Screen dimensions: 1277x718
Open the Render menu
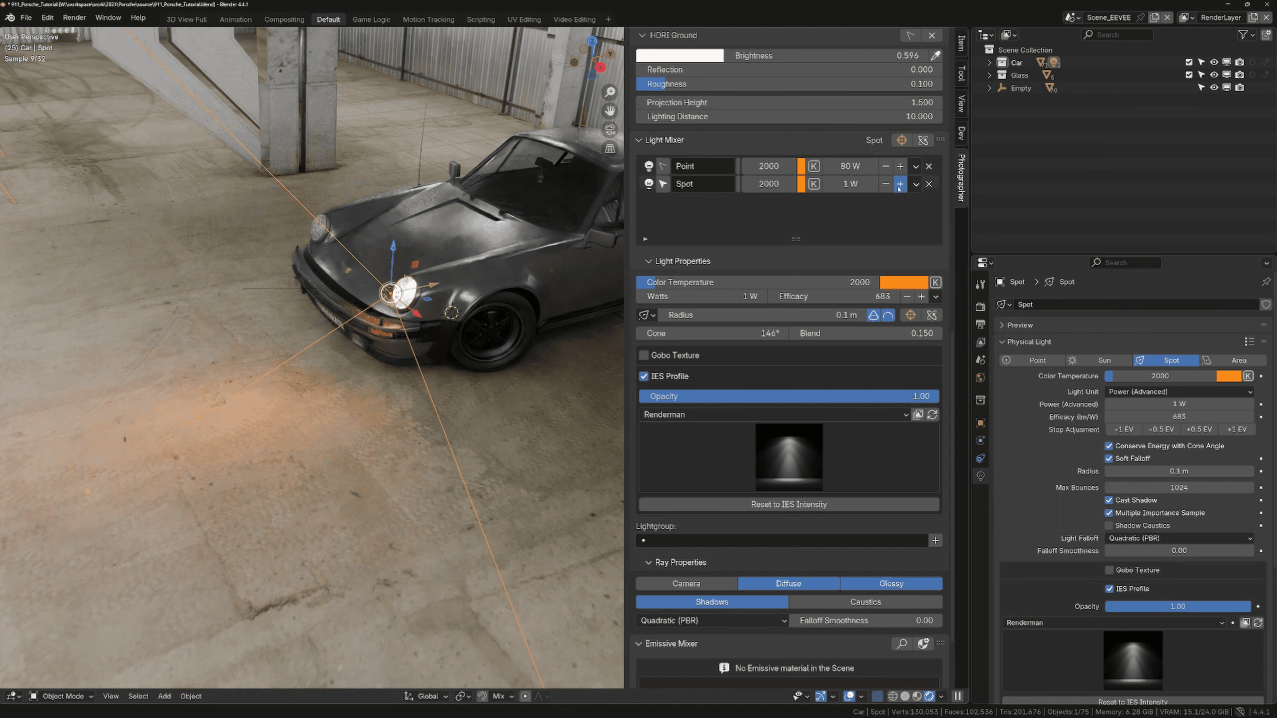(x=74, y=17)
